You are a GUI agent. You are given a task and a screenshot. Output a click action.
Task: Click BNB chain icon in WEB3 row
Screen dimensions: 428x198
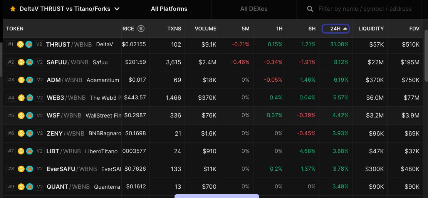(x=21, y=98)
